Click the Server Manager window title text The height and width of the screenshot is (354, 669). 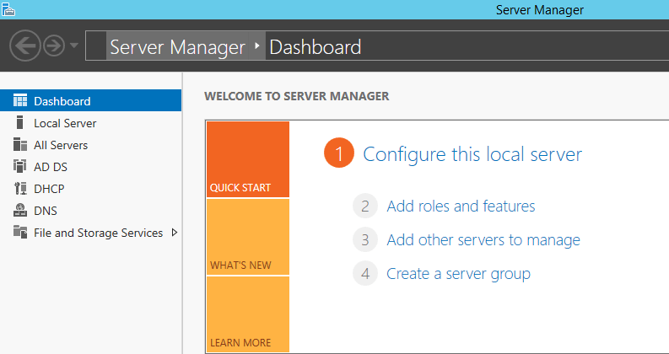point(540,10)
